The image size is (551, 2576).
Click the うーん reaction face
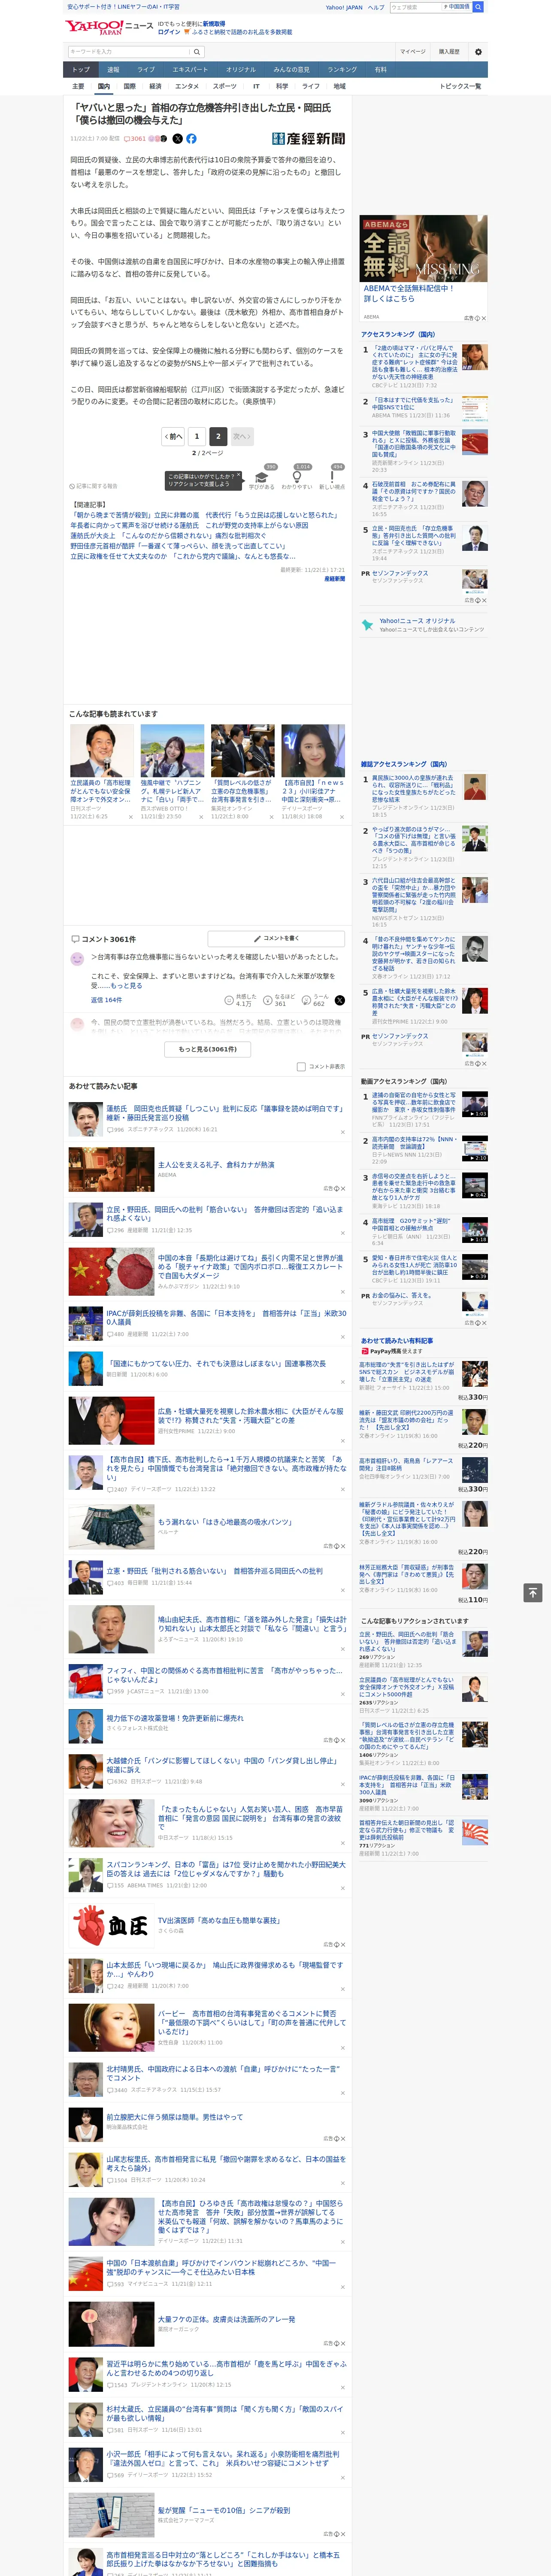point(306,1000)
